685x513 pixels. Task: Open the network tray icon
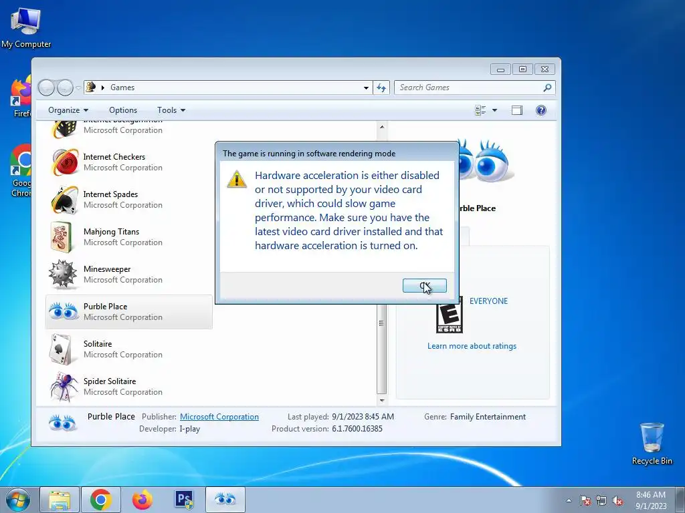pos(601,501)
